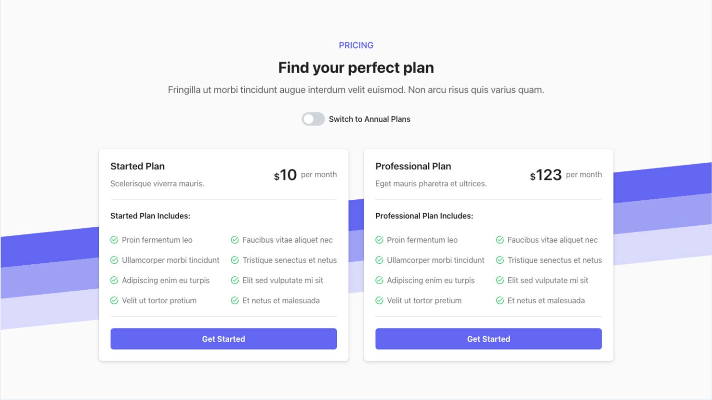
Task: Click check icon beside Tristique senectus et netus in Professional Plan
Action: tap(500, 260)
